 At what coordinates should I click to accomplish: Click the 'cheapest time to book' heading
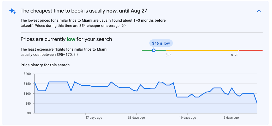pyautogui.click(x=84, y=11)
